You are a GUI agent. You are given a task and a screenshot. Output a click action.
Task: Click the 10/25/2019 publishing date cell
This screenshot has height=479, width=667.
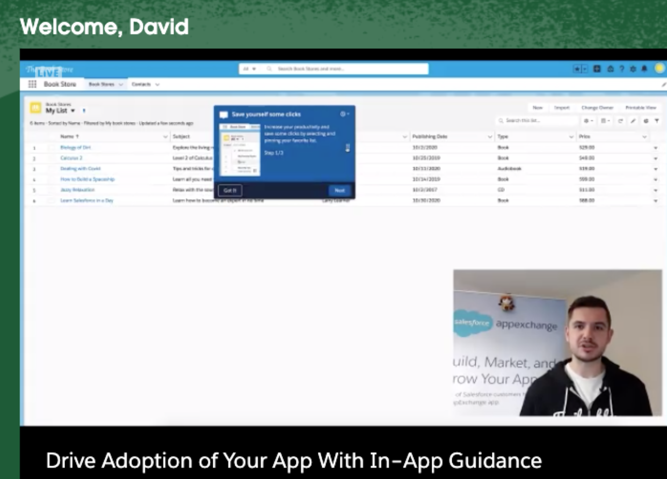(x=426, y=158)
